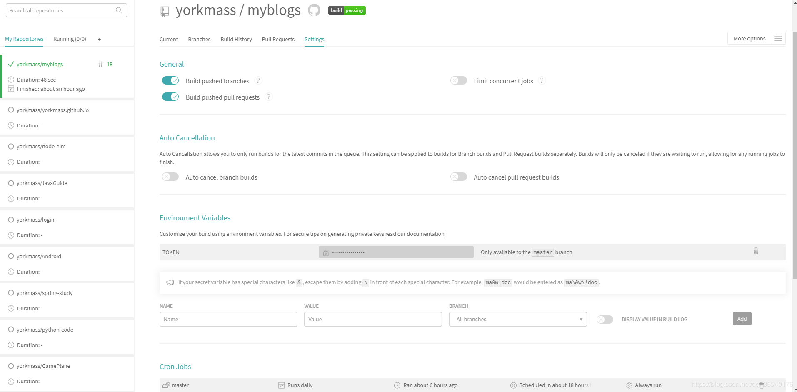
Task: Click the gear icon beside Always run
Action: coord(629,385)
